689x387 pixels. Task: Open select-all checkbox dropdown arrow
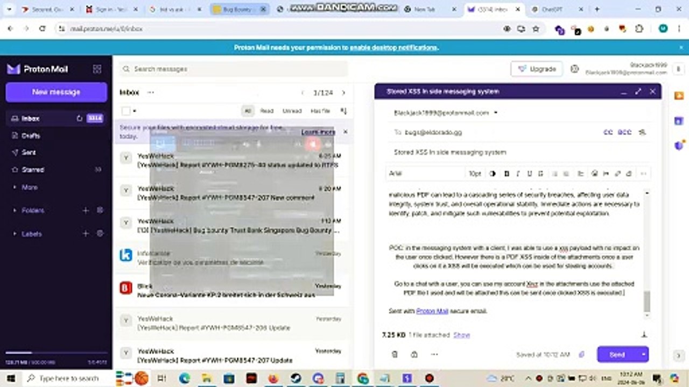(135, 111)
